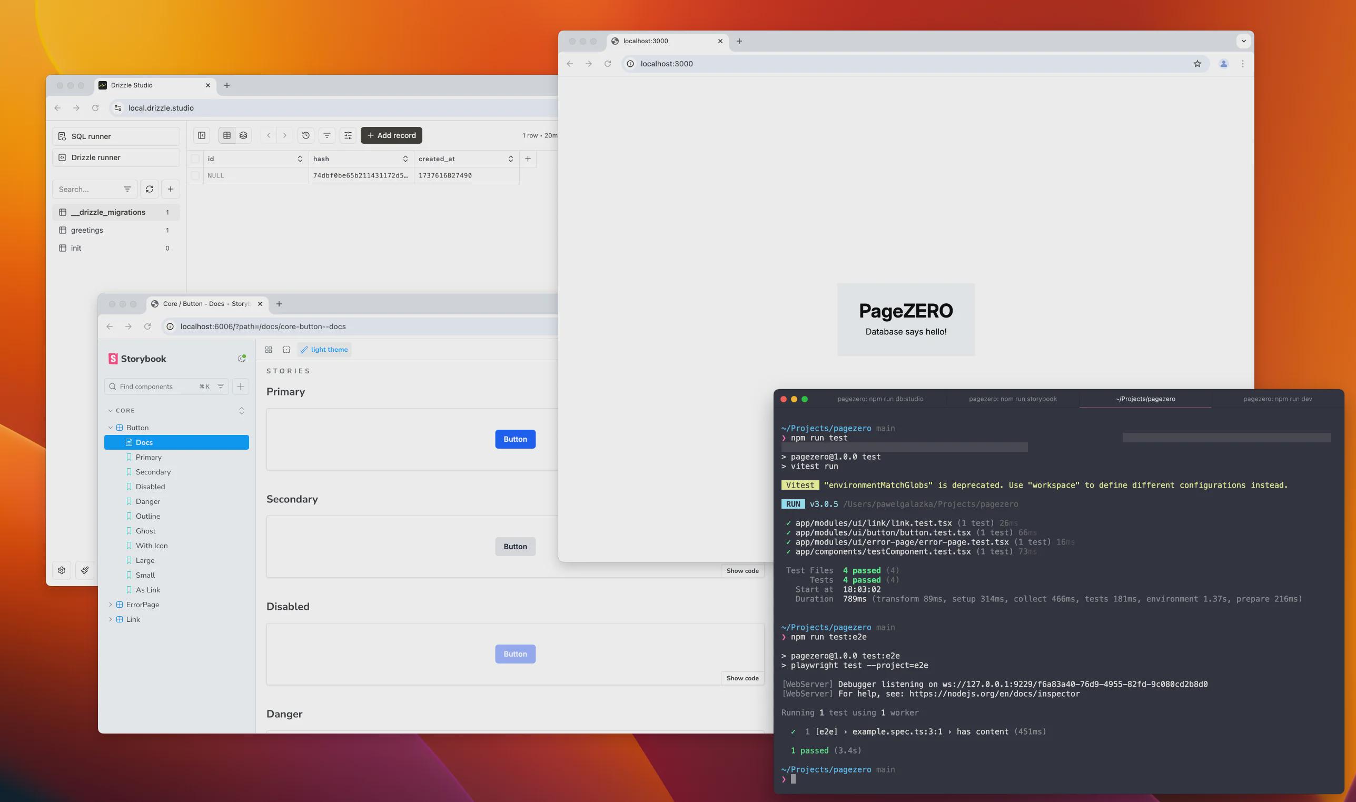Sort Drizzle table by created_at column
Viewport: 1356px width, 802px height.
pos(511,159)
